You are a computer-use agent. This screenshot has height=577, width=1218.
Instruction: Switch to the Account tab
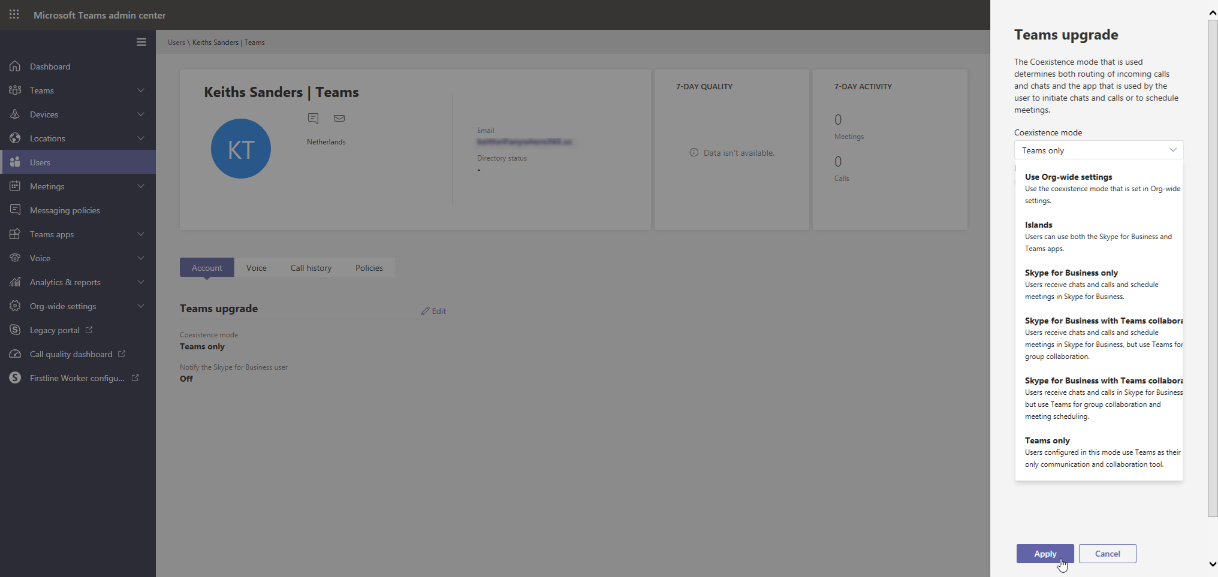[x=207, y=267]
